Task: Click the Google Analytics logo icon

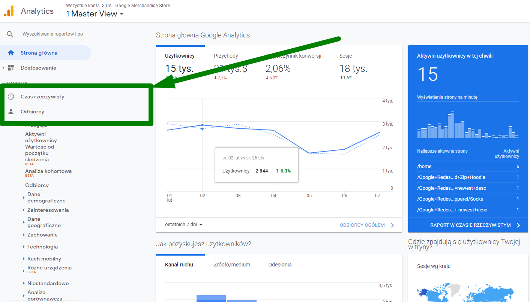Action: coord(9,11)
